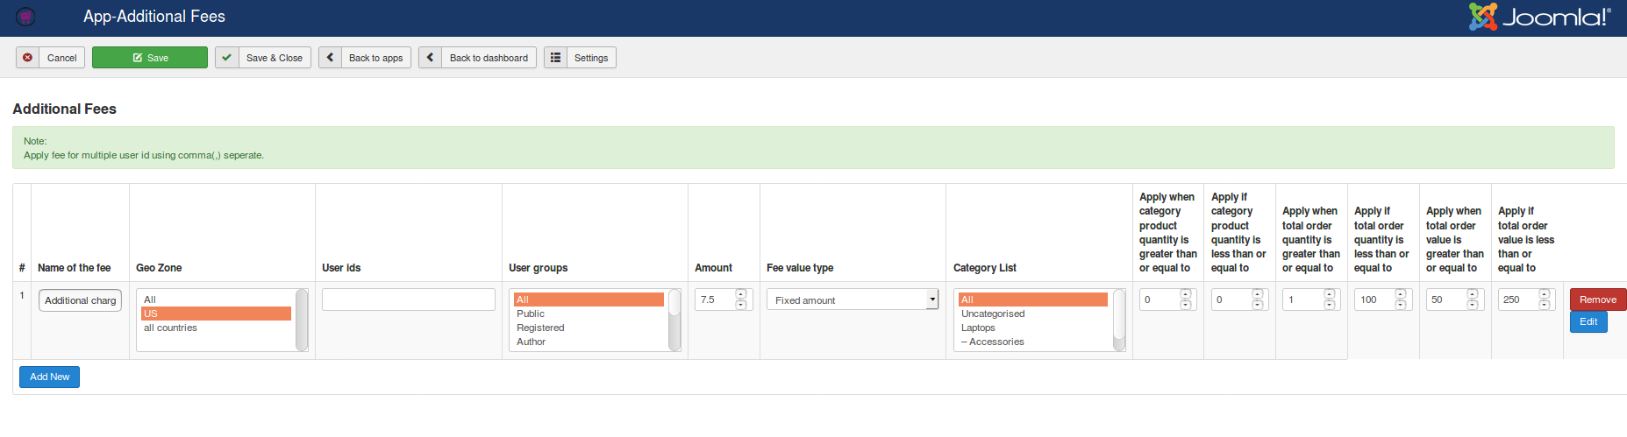Image resolution: width=1627 pixels, height=437 pixels.
Task: Click into the User ids text field
Action: [408, 300]
